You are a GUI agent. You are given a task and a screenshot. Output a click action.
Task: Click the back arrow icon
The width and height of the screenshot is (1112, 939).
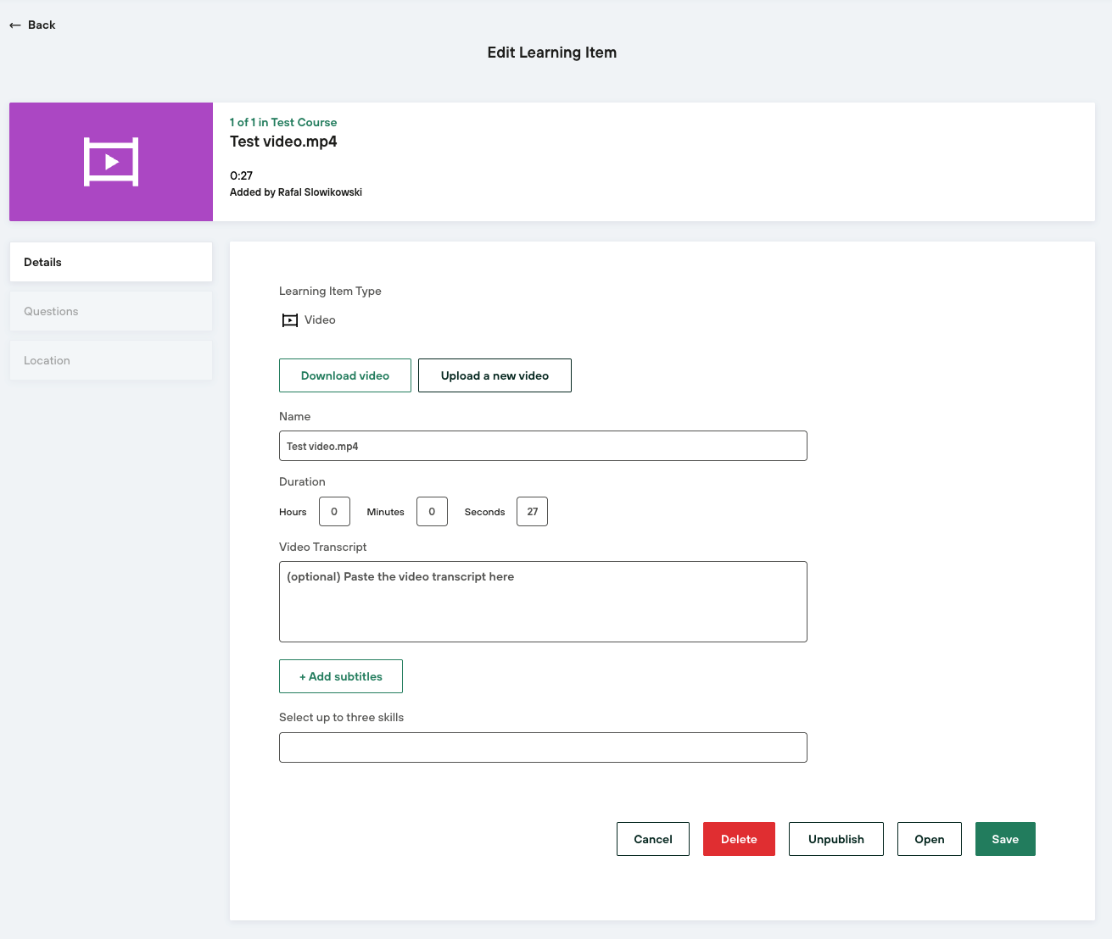point(15,25)
